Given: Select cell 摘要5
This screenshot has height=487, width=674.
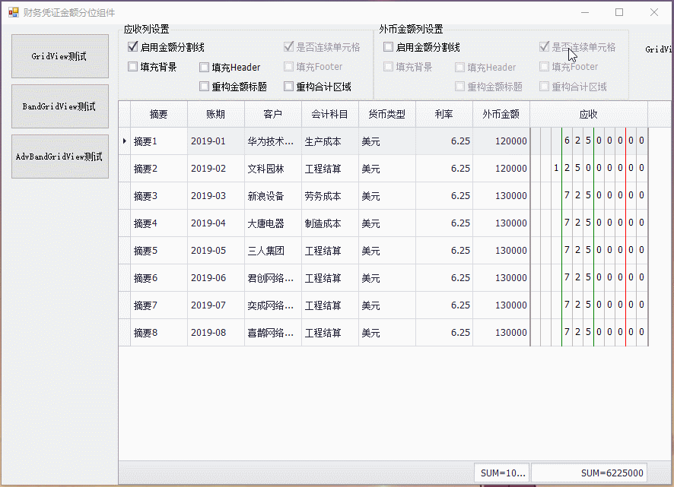Looking at the screenshot, I should click(x=159, y=251).
